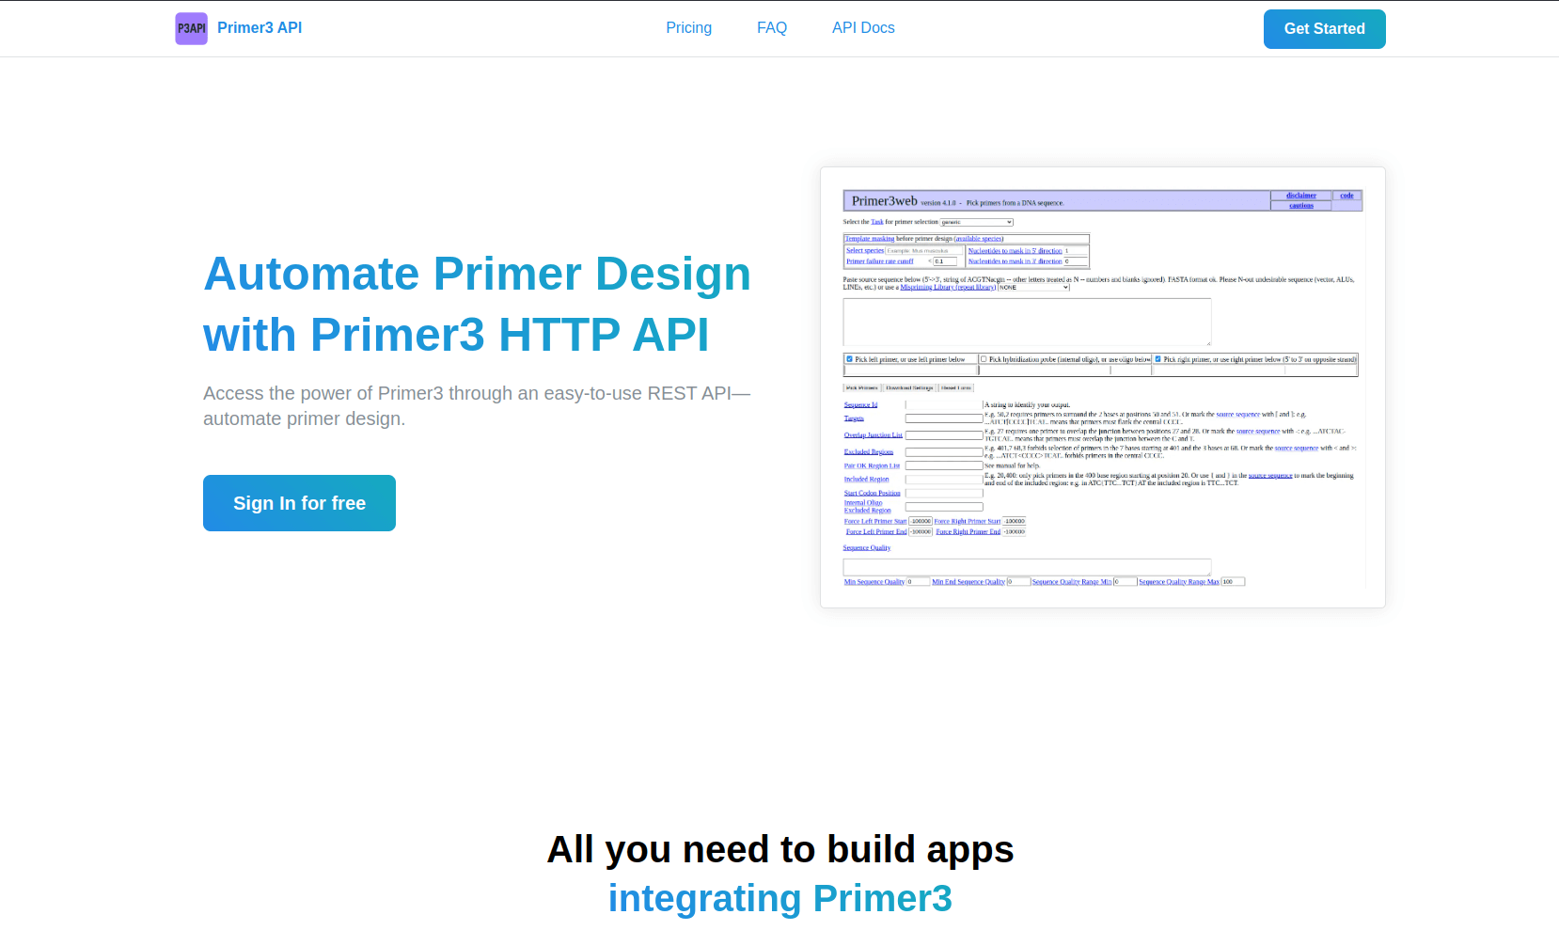The width and height of the screenshot is (1559, 946).
Task: Open the cautions link
Action: pyautogui.click(x=1300, y=205)
